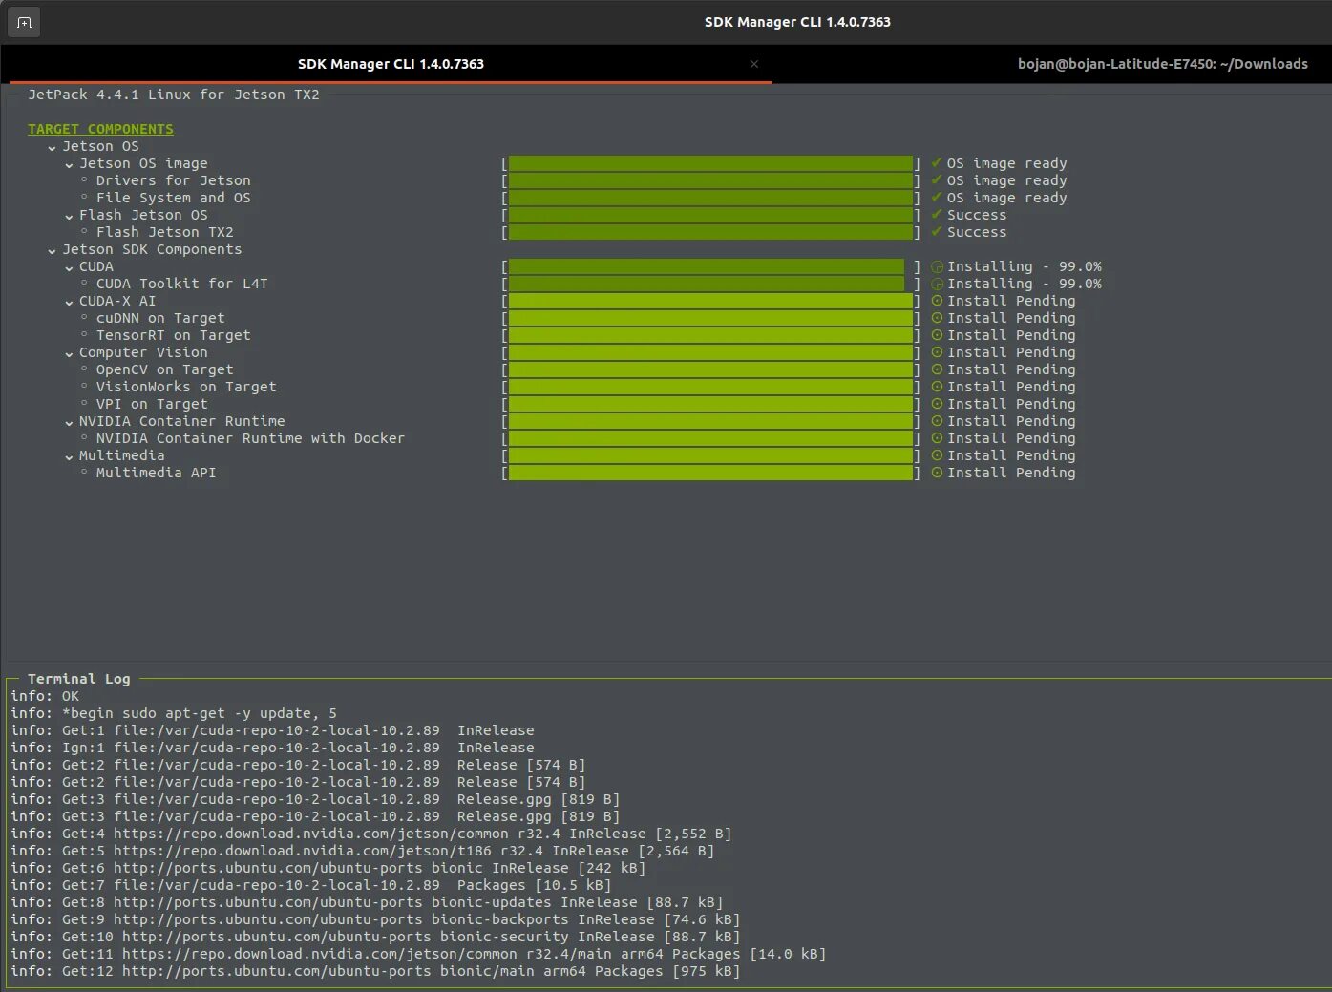
Task: Click the cuDNN pending clock icon
Action: (x=937, y=318)
